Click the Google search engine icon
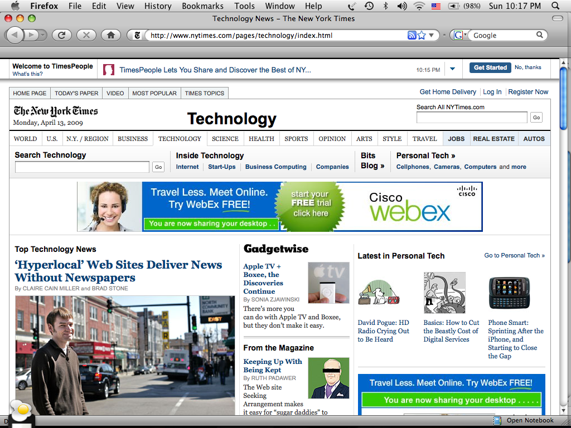 point(458,35)
